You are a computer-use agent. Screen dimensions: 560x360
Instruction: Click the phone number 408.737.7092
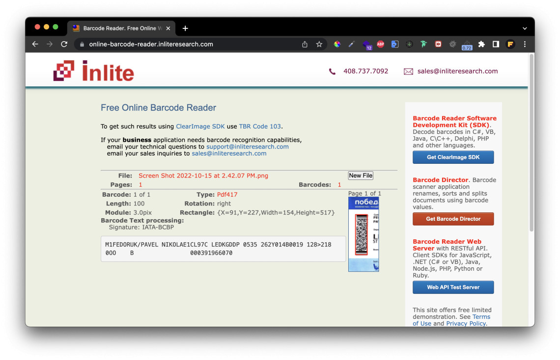[x=365, y=71]
